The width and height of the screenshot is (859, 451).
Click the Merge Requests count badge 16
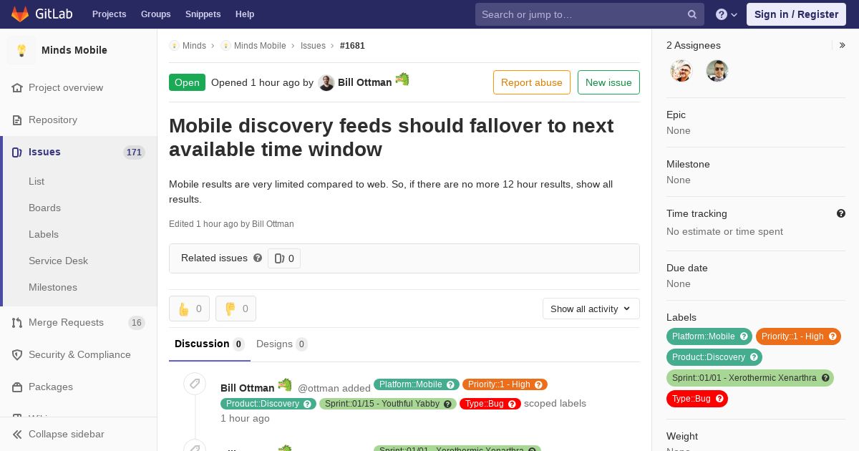(136, 322)
